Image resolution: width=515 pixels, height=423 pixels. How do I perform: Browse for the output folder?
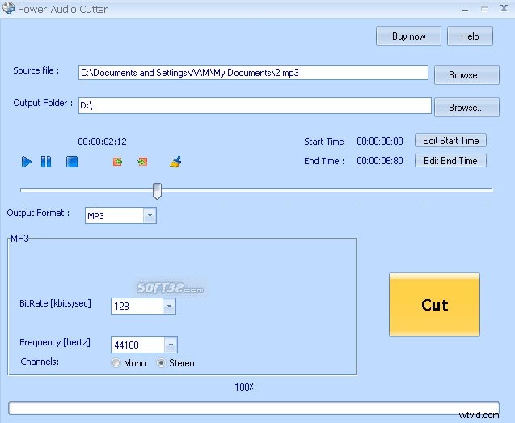point(466,107)
